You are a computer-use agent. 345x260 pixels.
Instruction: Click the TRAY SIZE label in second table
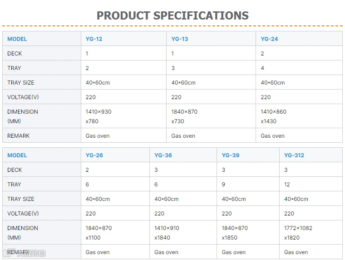21,199
